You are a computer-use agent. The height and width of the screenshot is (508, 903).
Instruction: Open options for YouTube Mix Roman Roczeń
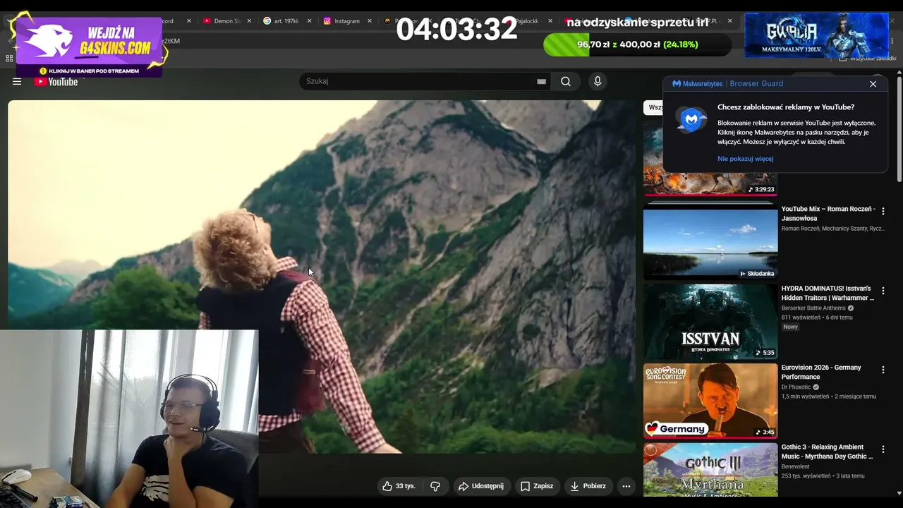coord(883,211)
